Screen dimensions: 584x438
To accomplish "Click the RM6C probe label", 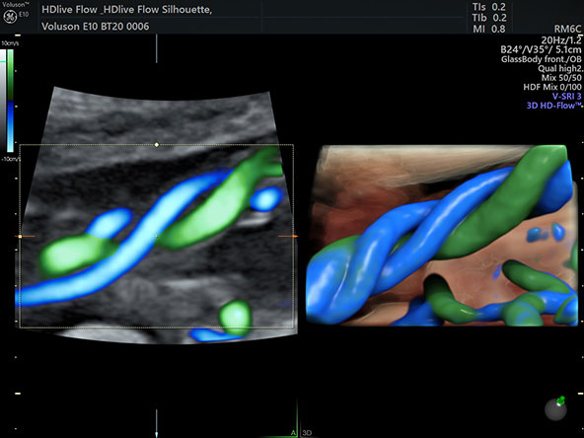I will tap(567, 29).
